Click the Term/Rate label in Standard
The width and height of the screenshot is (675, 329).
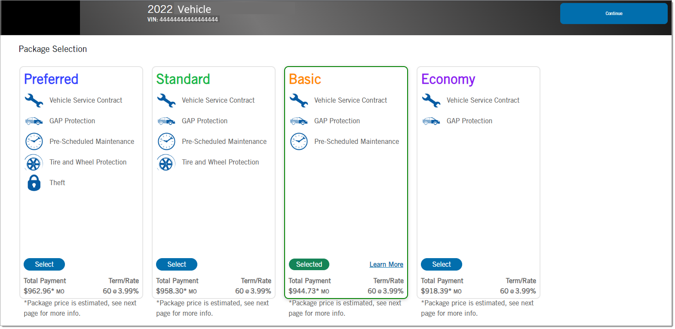tap(256, 280)
